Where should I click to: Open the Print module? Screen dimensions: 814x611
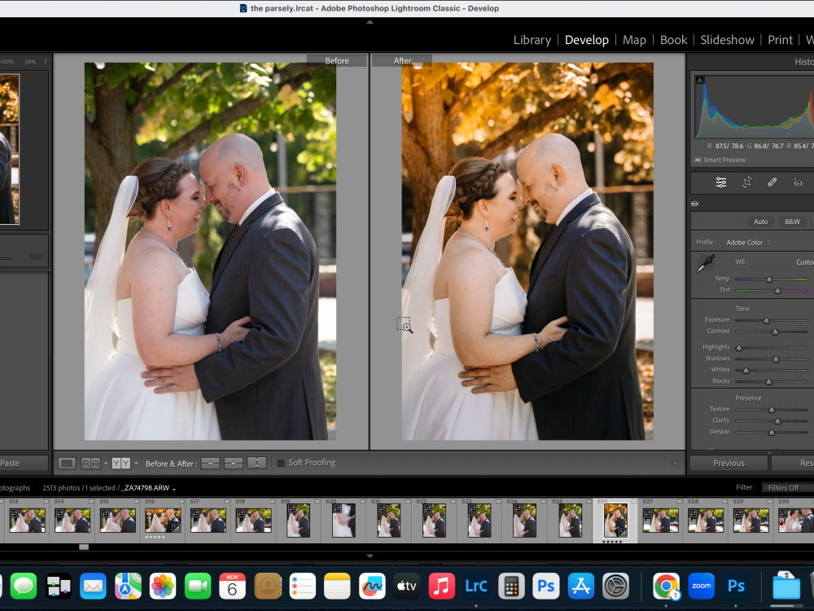(781, 40)
